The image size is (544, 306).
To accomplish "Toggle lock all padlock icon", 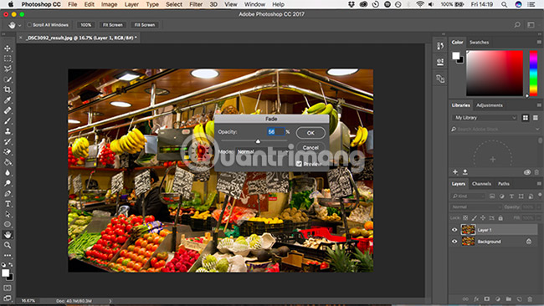I will [x=500, y=218].
